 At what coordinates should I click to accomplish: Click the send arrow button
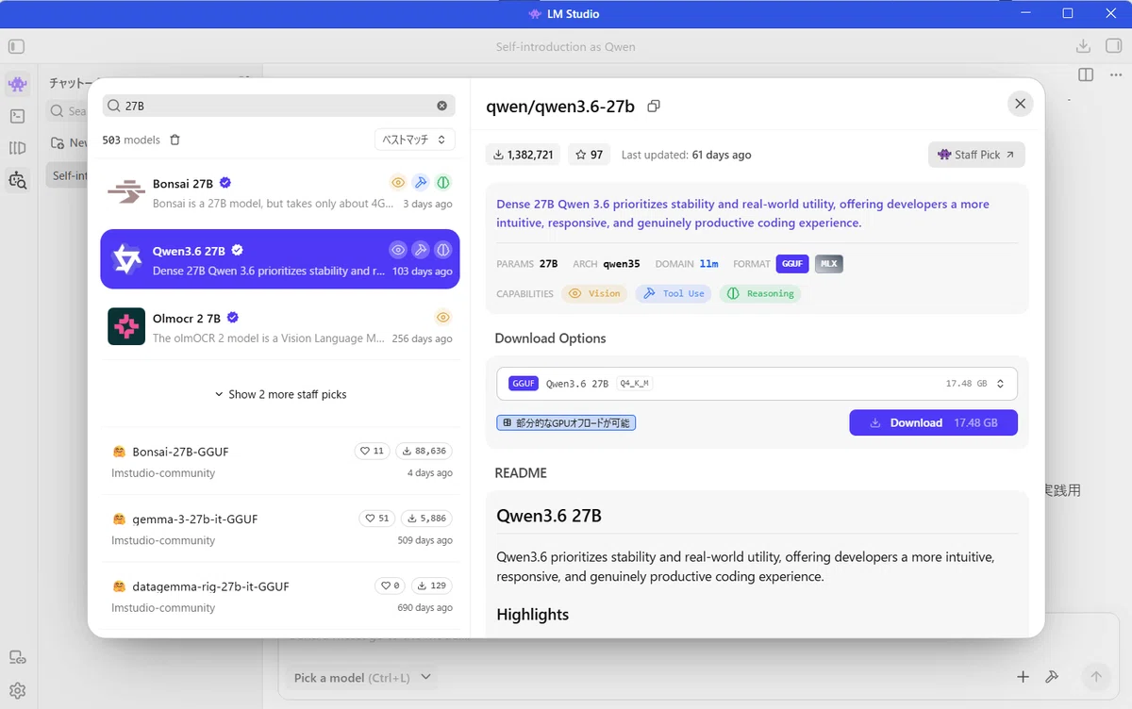pyautogui.click(x=1095, y=677)
